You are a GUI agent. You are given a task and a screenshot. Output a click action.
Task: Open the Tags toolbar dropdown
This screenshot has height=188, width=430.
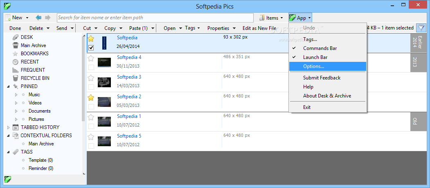(193, 28)
